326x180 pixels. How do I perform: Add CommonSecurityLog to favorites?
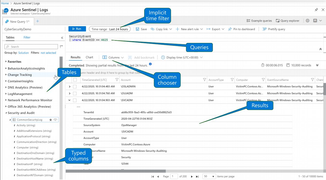[x=50, y=120]
